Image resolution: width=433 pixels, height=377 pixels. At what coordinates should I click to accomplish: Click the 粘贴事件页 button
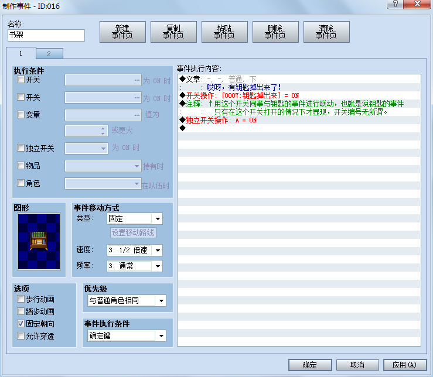pyautogui.click(x=224, y=32)
